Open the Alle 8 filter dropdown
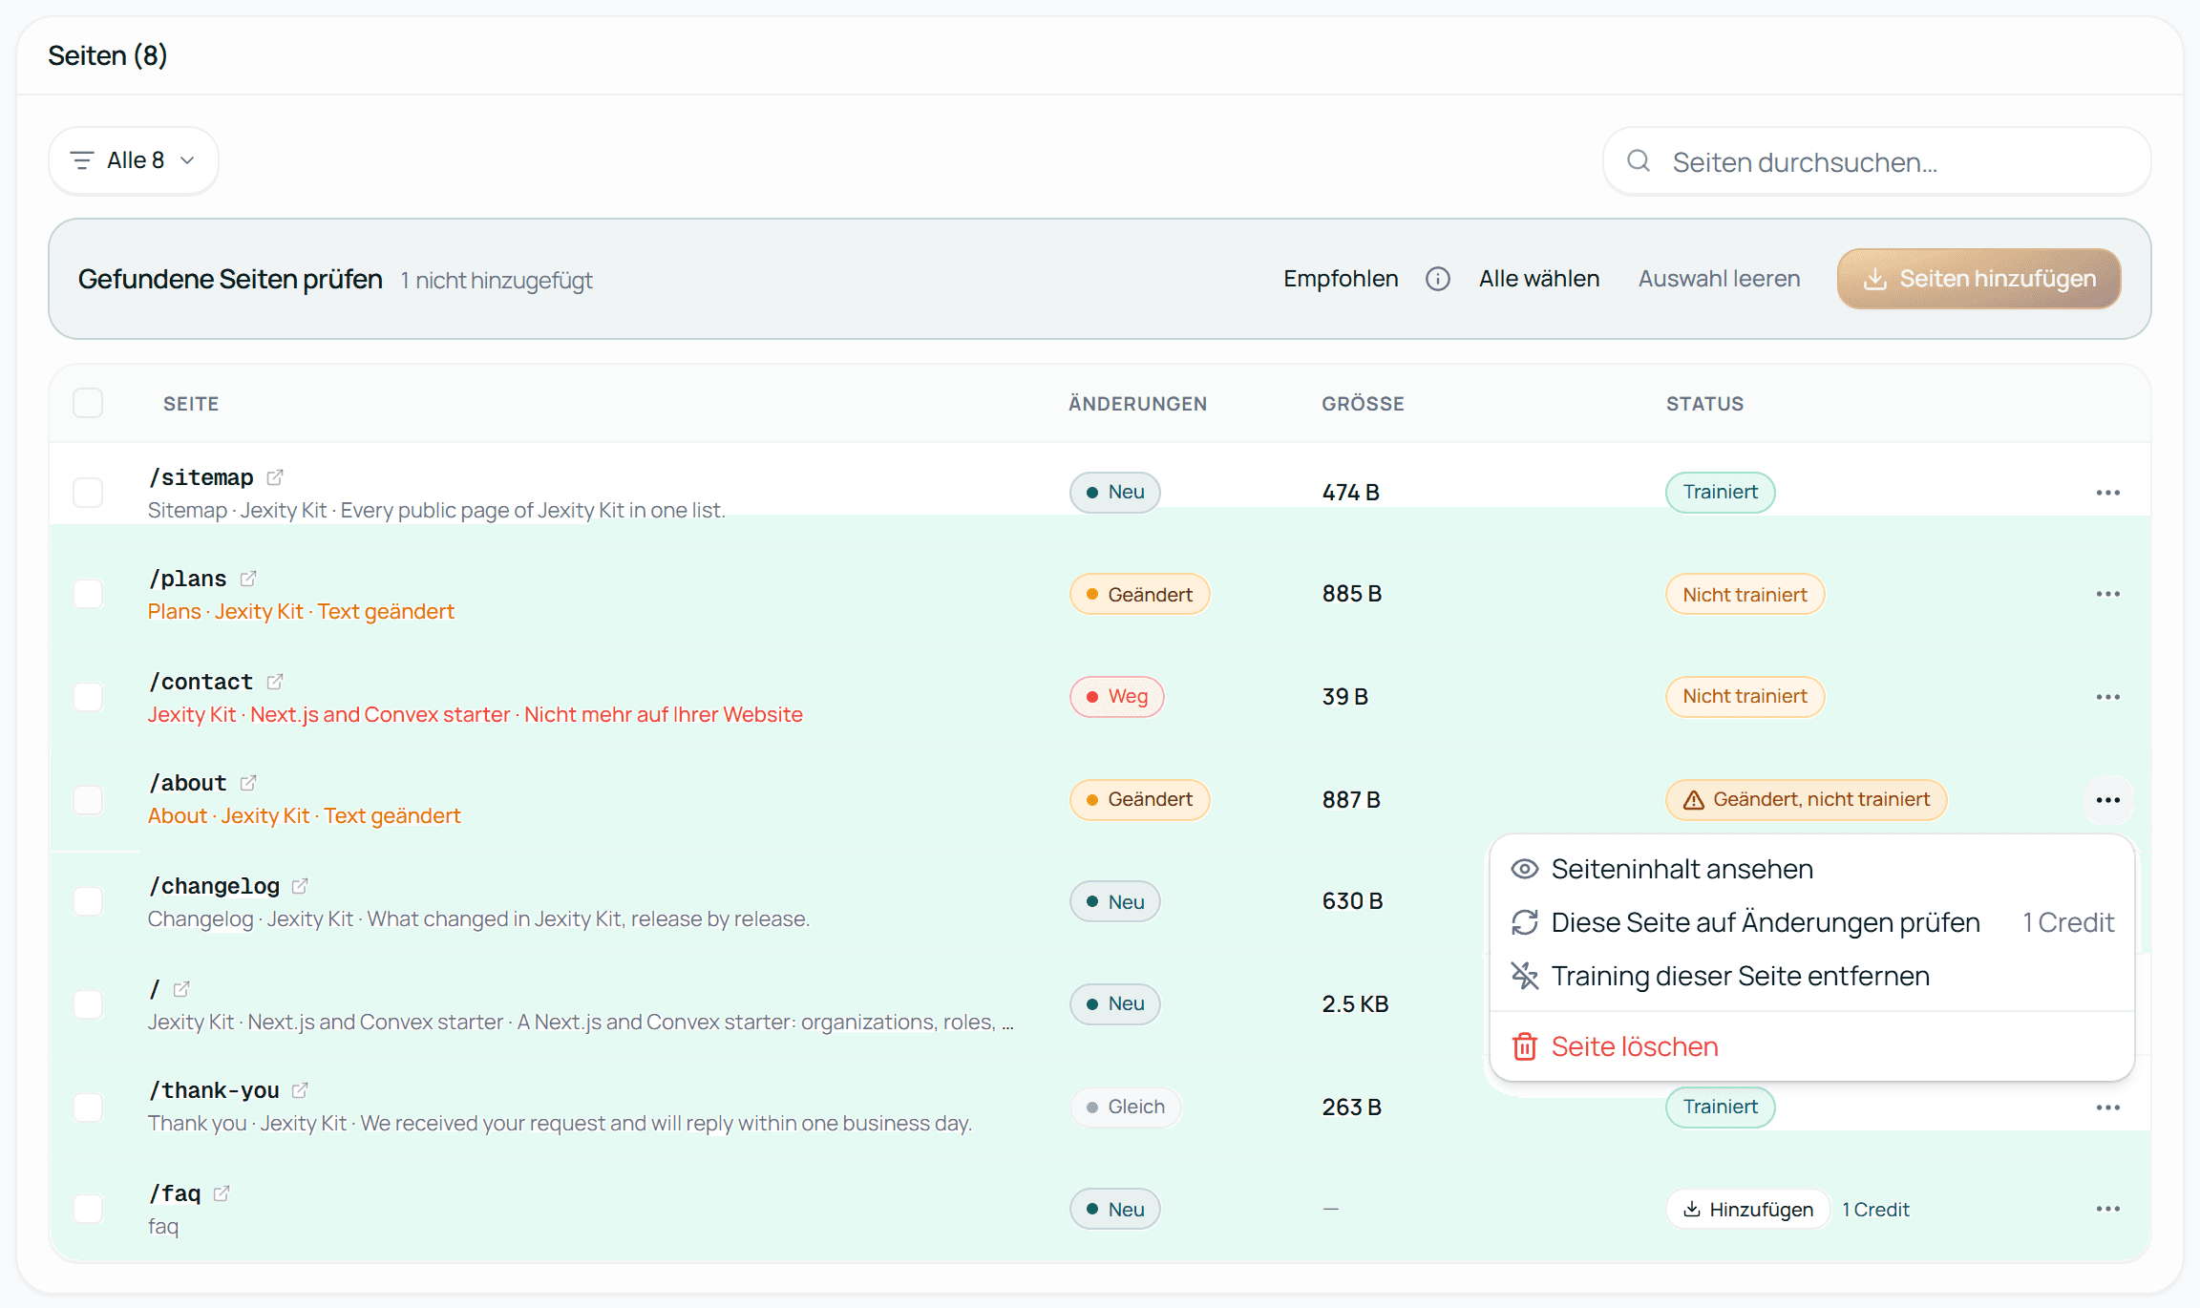2200x1308 pixels. click(134, 160)
